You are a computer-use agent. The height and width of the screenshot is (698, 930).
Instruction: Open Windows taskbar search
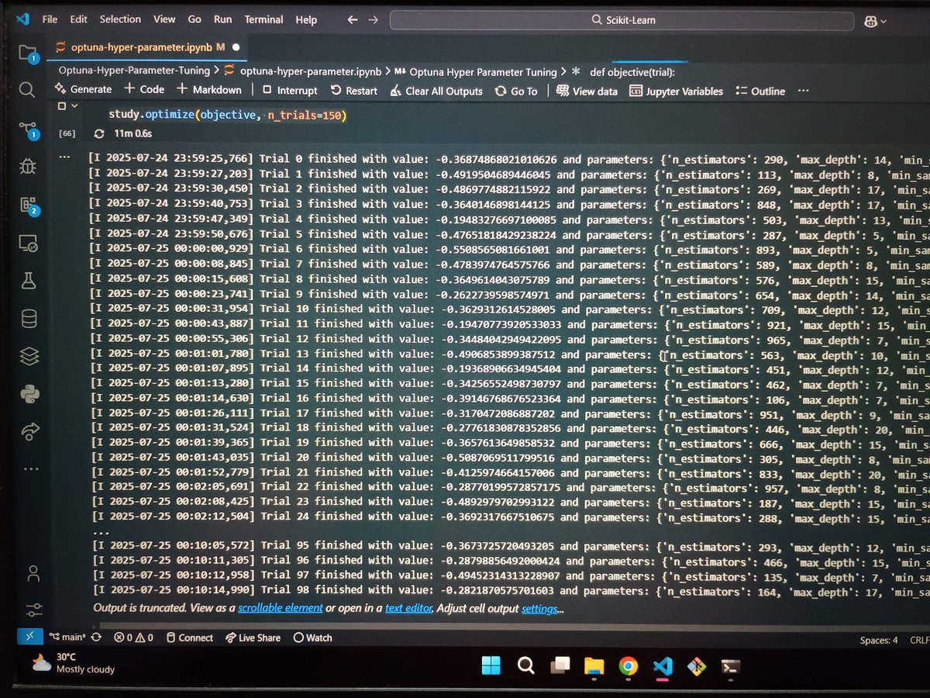tap(525, 666)
